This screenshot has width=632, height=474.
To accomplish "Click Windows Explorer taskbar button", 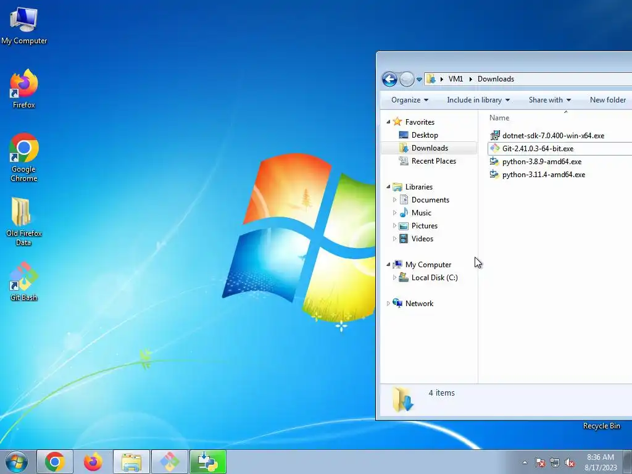I will [x=131, y=462].
